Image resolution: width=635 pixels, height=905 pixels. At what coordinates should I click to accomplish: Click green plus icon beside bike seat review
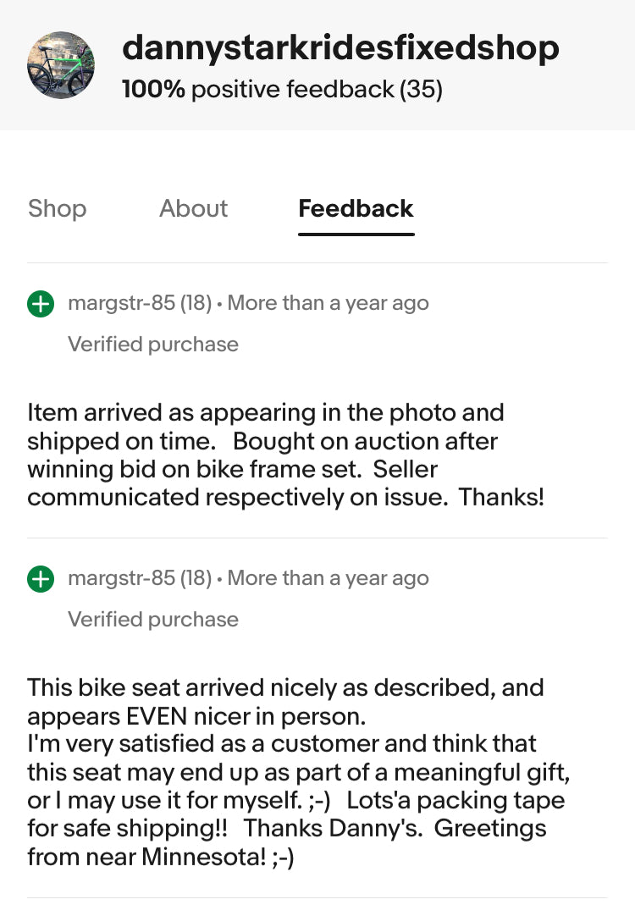pyautogui.click(x=41, y=579)
